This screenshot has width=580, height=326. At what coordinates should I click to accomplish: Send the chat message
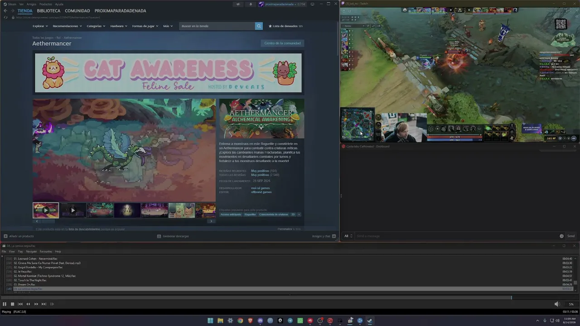(x=571, y=236)
